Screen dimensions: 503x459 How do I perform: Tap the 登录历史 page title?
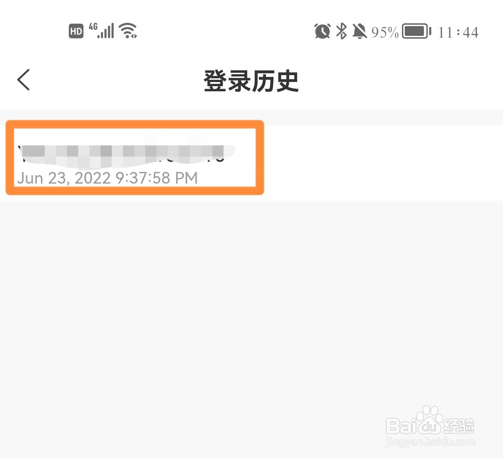251,81
